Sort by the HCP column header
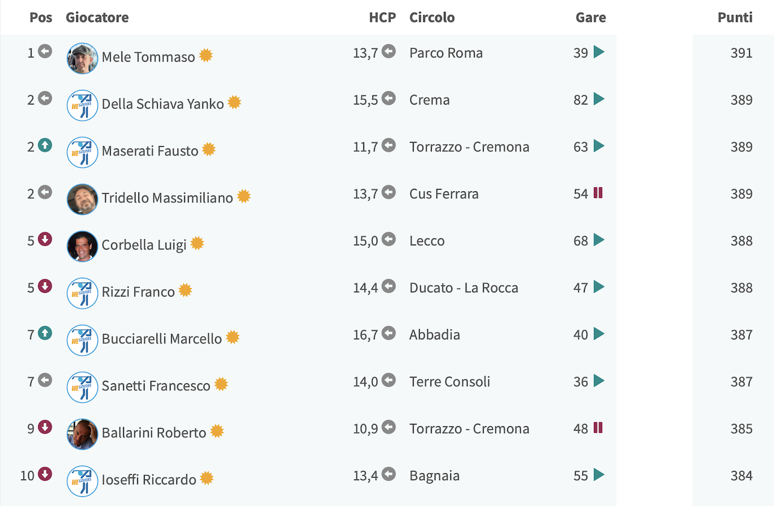The width and height of the screenshot is (774, 506). pos(382,18)
